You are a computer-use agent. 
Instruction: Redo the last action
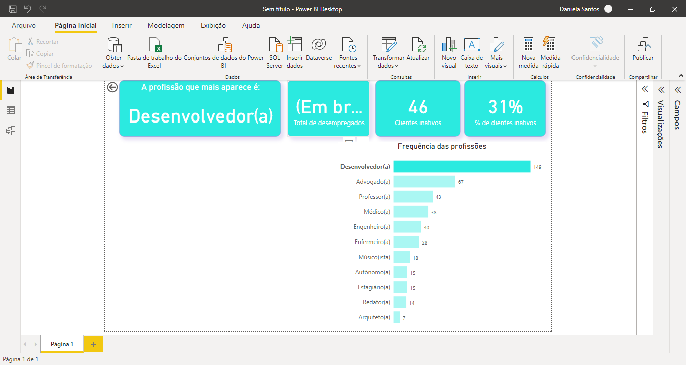click(x=43, y=9)
